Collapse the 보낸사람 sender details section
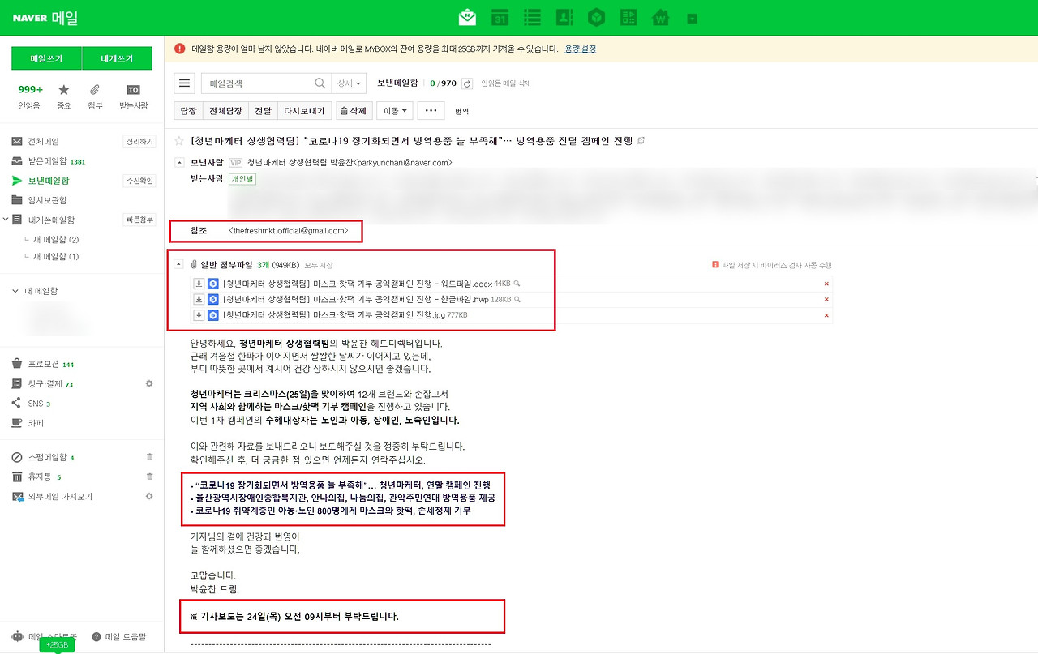Viewport: 1038px width, 654px height. pyautogui.click(x=180, y=161)
